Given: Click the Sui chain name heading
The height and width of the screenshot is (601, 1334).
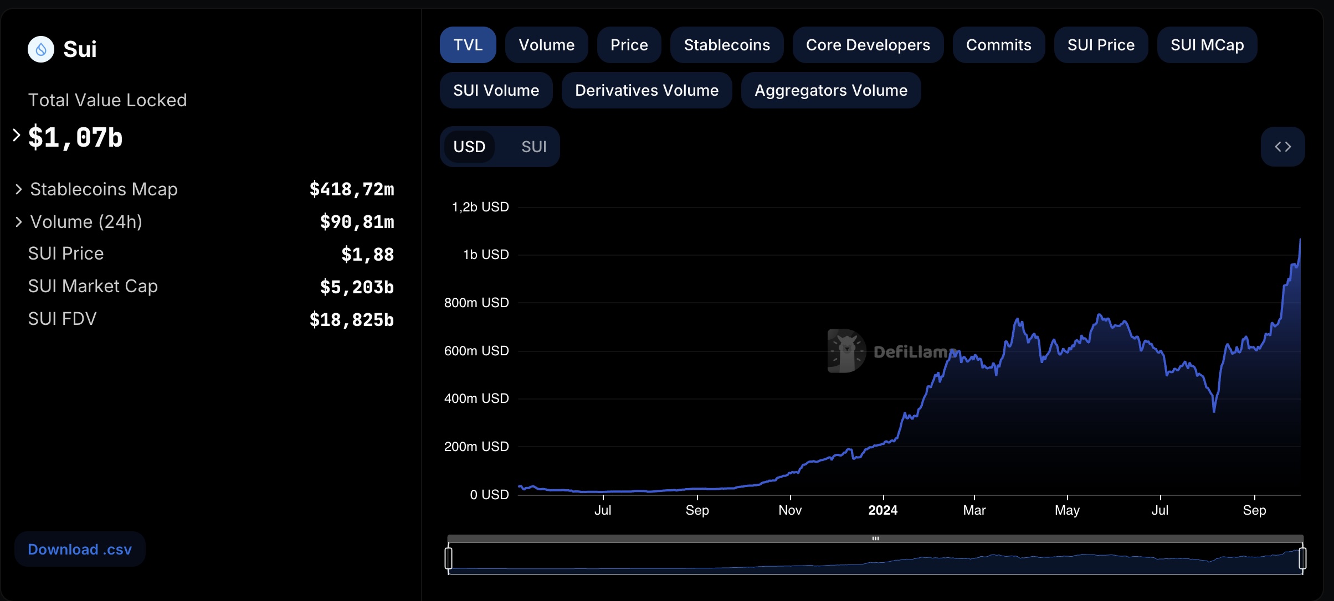Looking at the screenshot, I should pos(80,49).
